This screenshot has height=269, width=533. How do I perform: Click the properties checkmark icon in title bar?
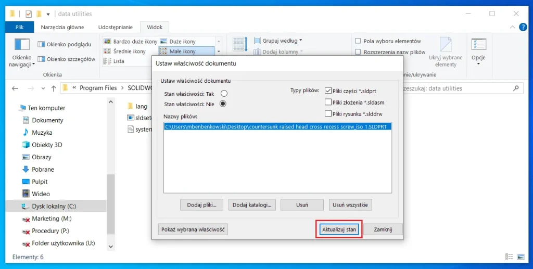tap(29, 14)
